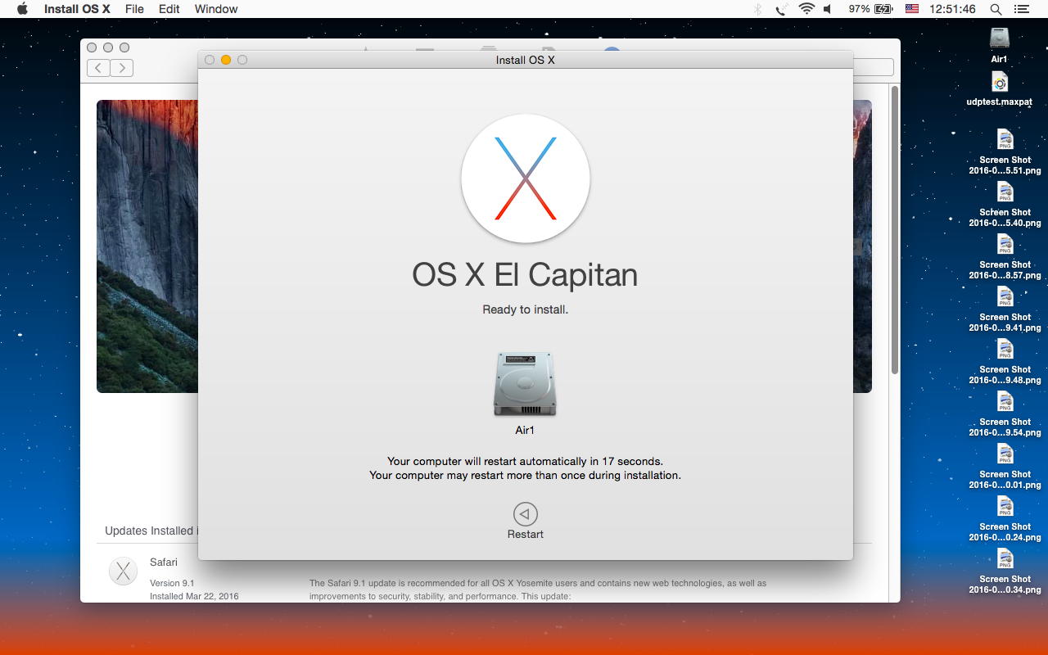This screenshot has height=655, width=1048.
Task: Open the Wi-Fi status menu
Action: tap(806, 9)
